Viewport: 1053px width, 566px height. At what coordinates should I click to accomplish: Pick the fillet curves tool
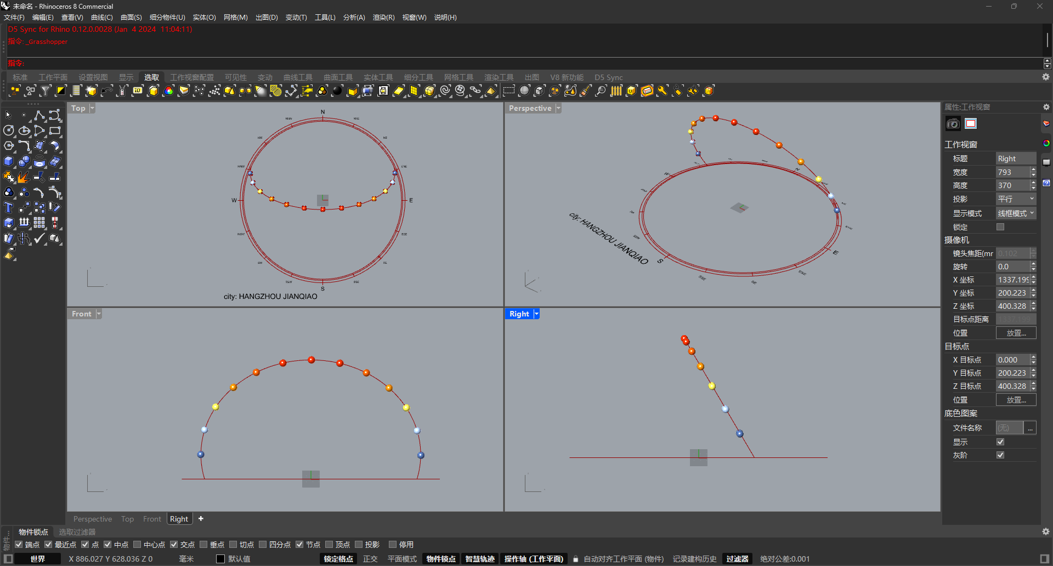tap(24, 146)
